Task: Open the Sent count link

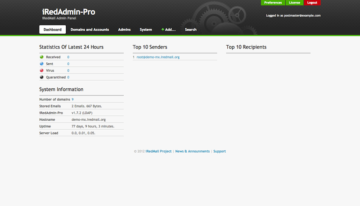Action: coord(68,64)
